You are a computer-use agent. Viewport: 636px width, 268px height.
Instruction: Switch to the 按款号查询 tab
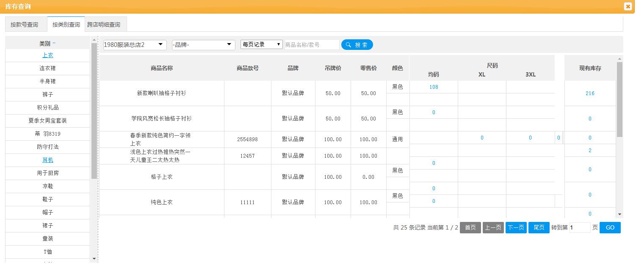[25, 24]
